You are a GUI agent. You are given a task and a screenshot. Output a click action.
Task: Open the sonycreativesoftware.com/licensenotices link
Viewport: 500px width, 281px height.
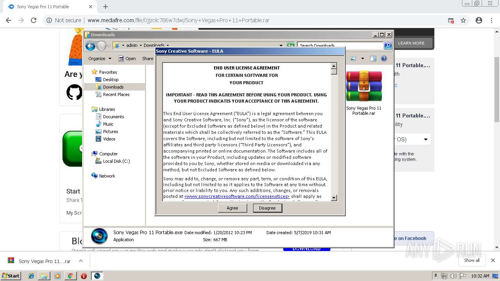coord(237,196)
